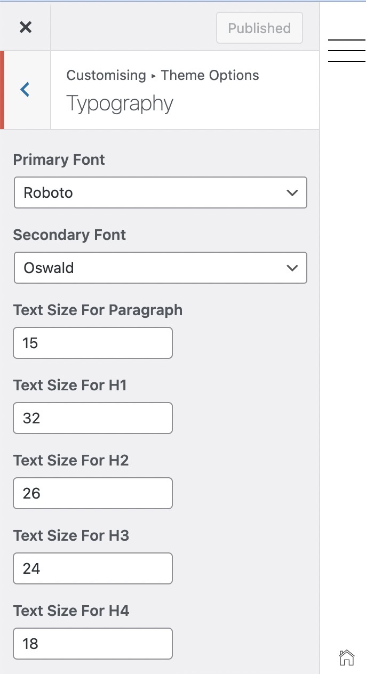Click the Text Size For H1 label

coord(70,385)
